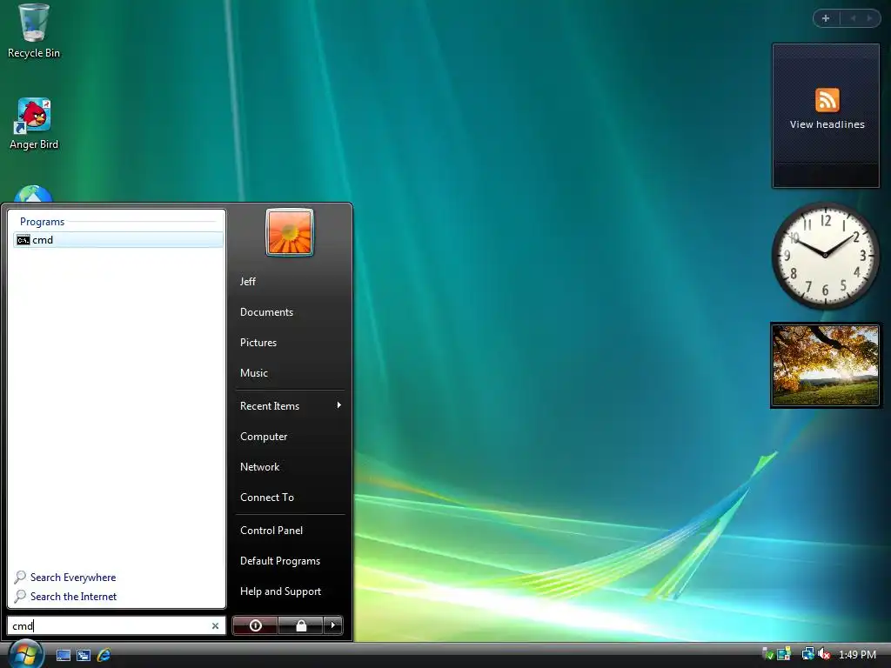This screenshot has height=668, width=891.
Task: Open Documents from the Start menu
Action: tap(266, 312)
